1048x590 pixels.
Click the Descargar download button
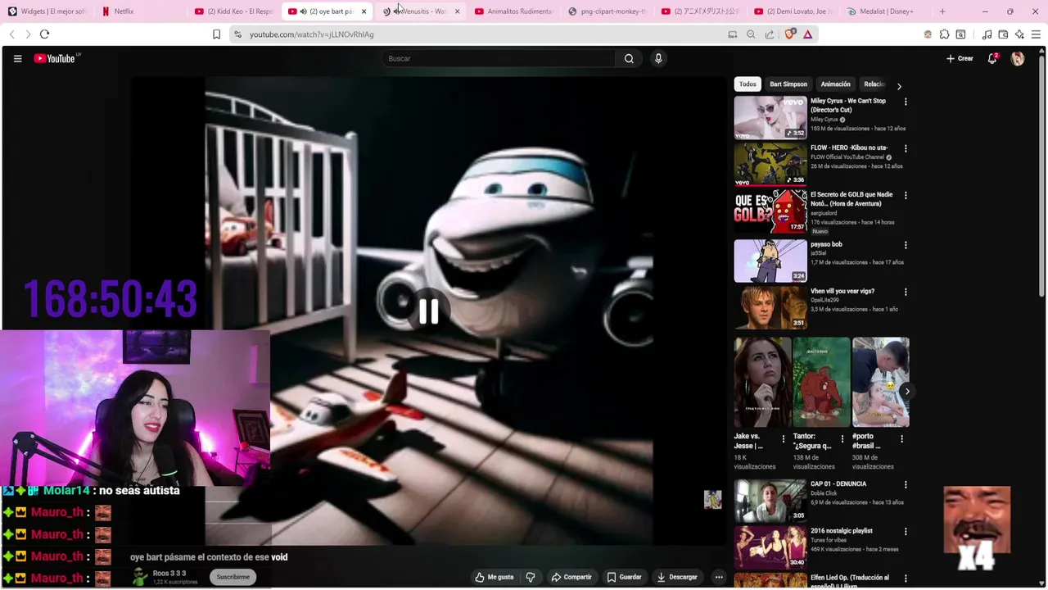click(677, 577)
